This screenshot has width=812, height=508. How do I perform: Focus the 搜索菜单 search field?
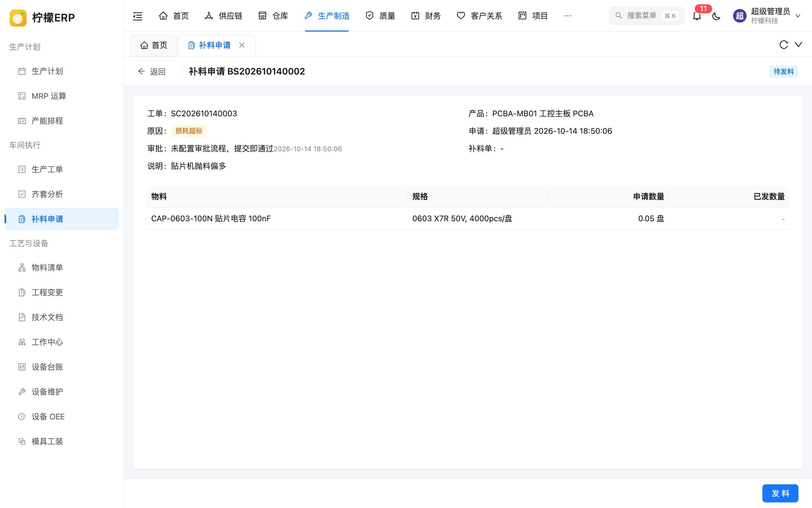(646, 16)
